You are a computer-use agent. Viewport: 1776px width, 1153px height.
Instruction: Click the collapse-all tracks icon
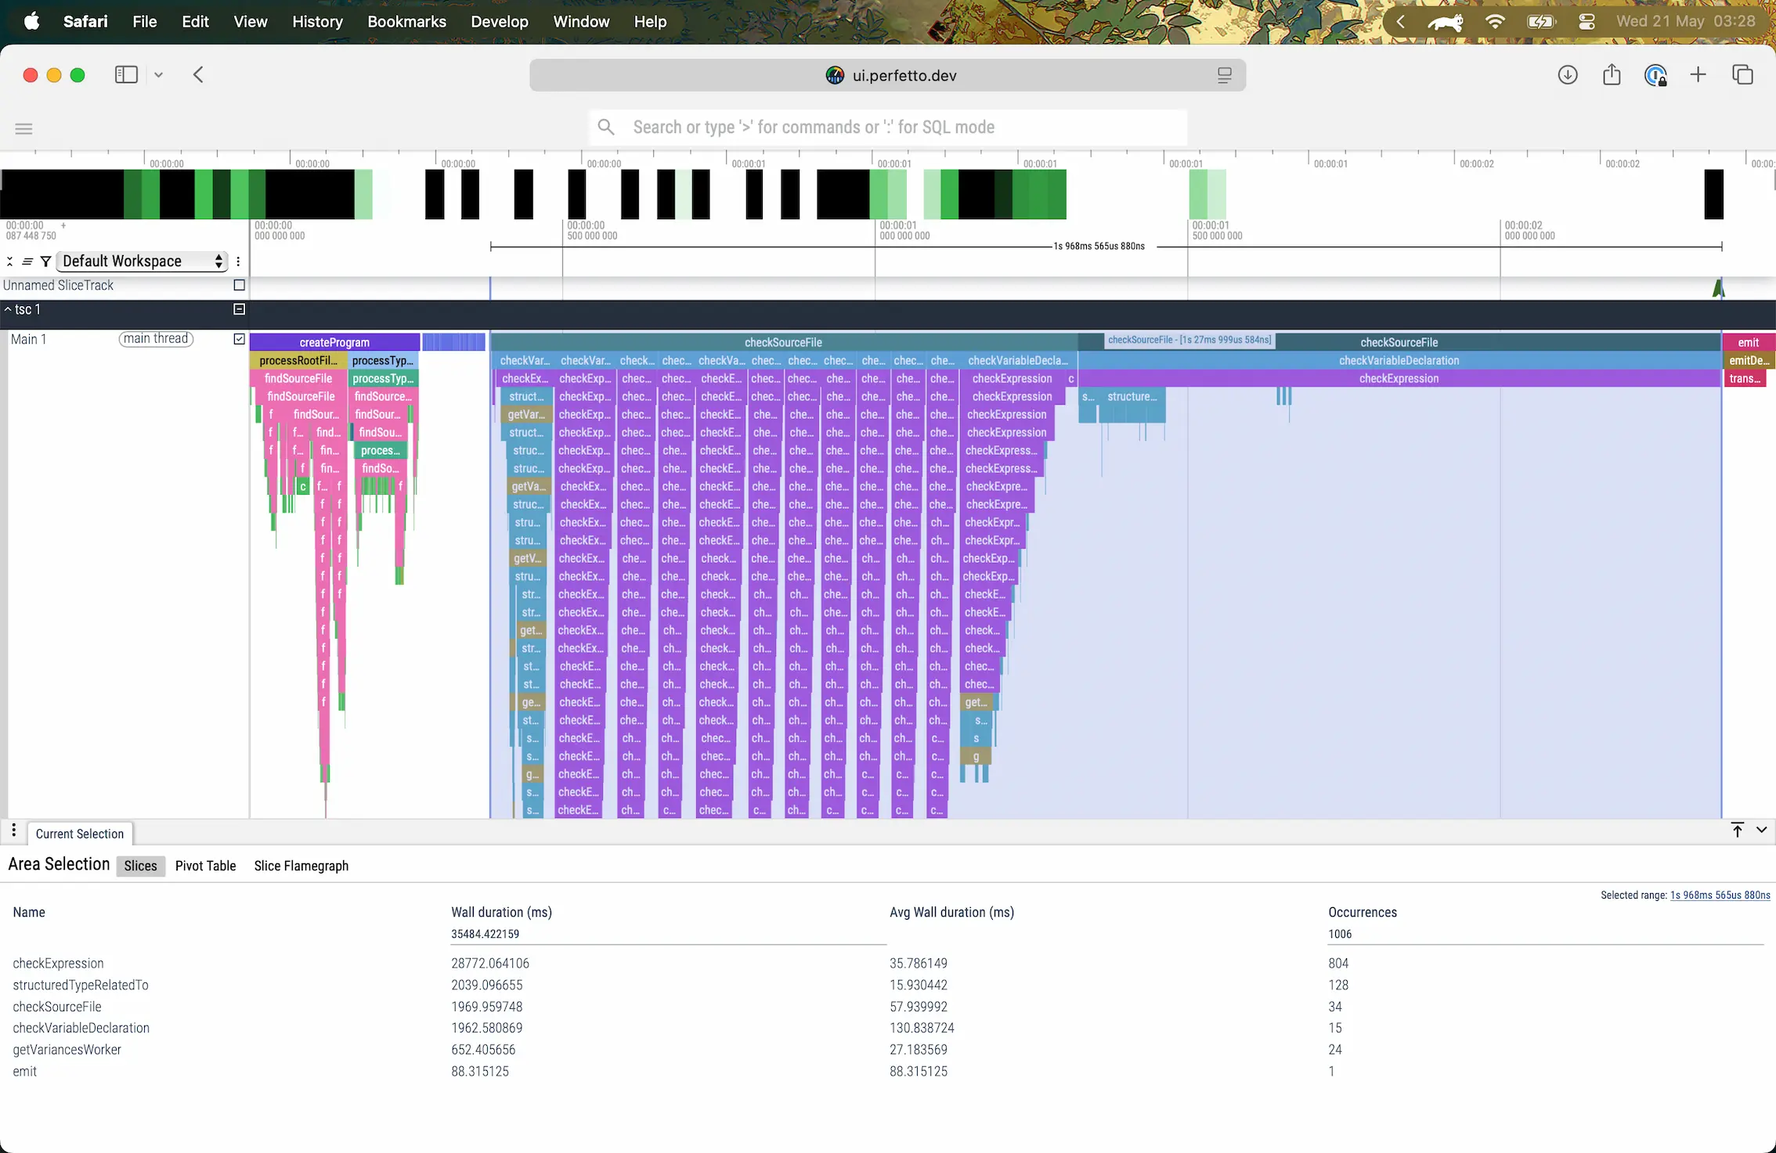pos(9,261)
